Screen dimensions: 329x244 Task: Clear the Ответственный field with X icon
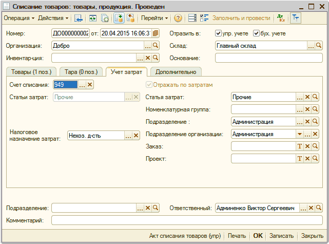[x=311, y=208]
